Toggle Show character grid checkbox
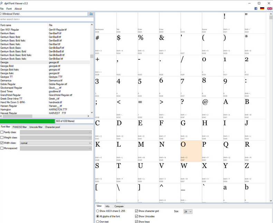The image size is (273, 223). (x=136, y=211)
